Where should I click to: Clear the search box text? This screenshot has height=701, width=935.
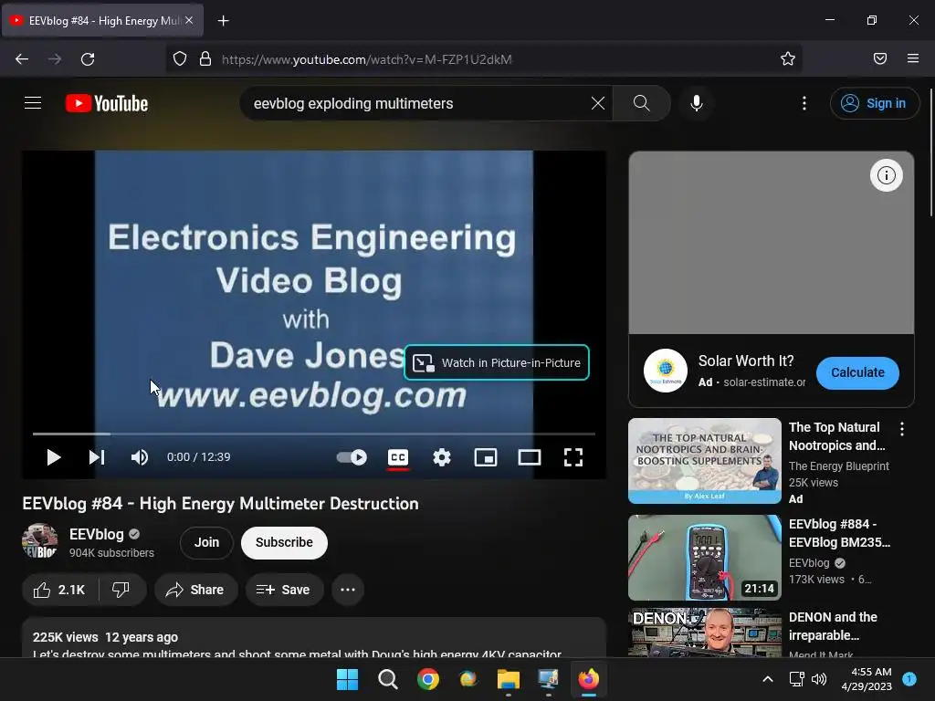597,103
